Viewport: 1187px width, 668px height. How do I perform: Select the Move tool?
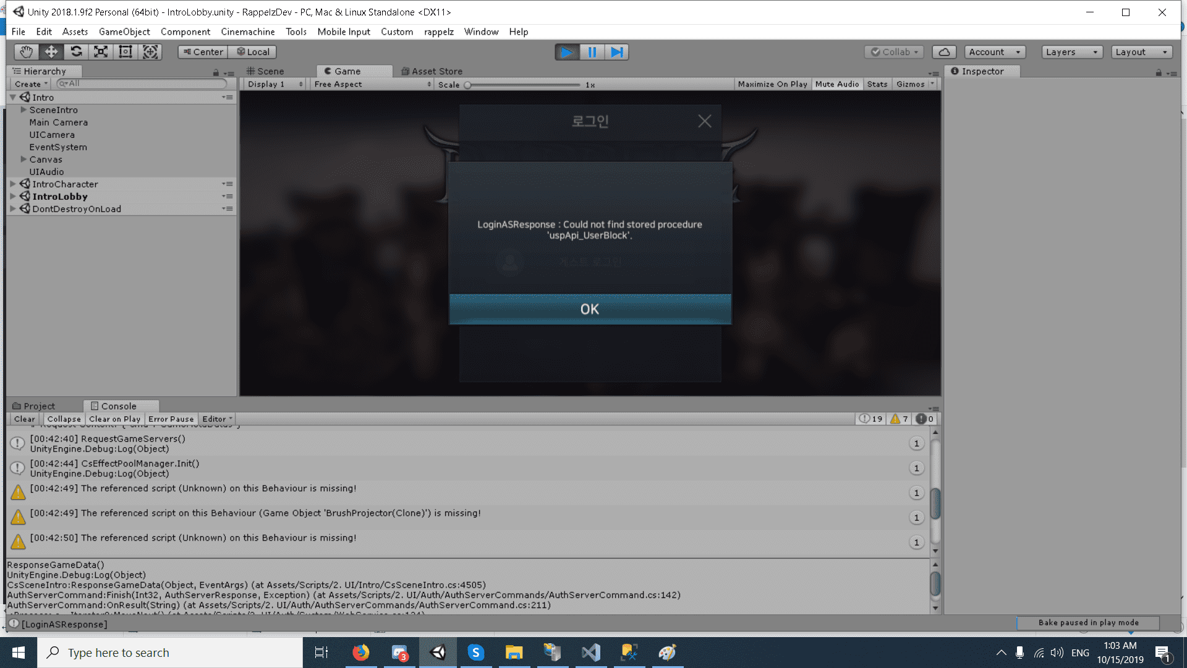pos(51,52)
